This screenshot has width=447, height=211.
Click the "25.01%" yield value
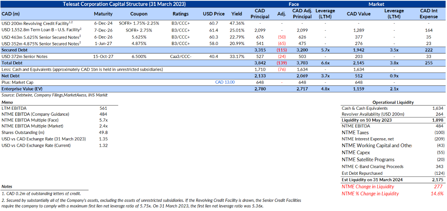click(x=237, y=30)
